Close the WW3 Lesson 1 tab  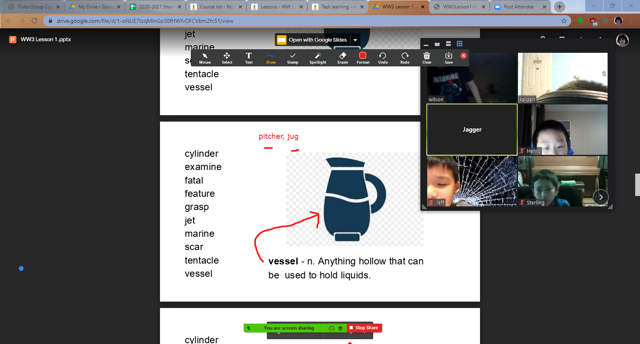423,7
